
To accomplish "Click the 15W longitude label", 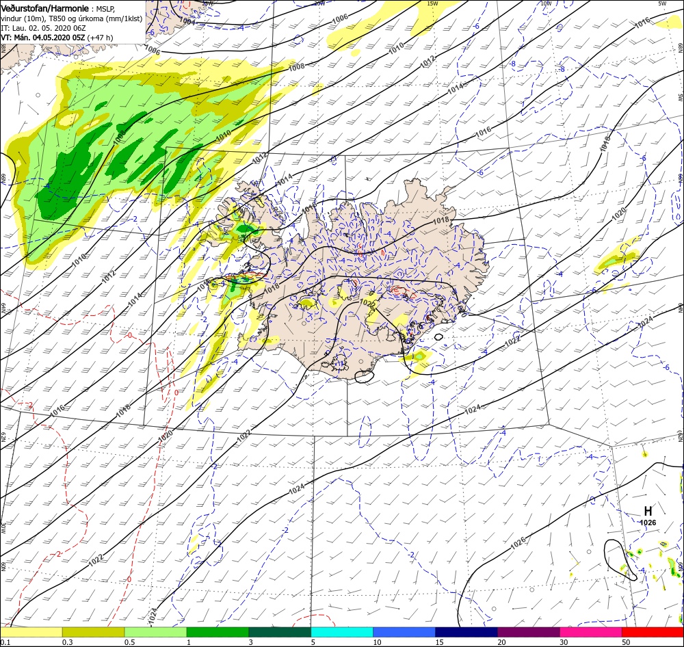I will point(432,3).
